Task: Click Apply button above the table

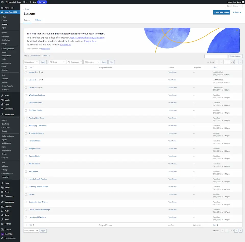Action: point(43,62)
